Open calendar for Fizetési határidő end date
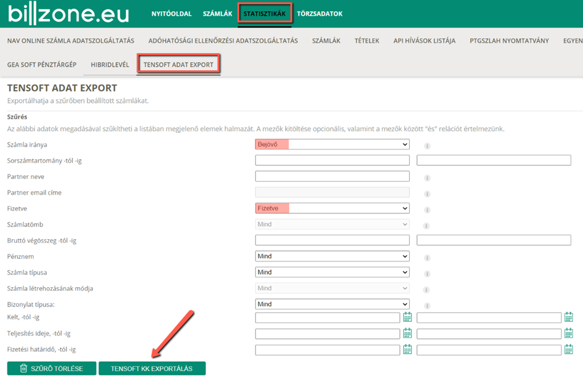Viewport: 583px width, 381px height. point(568,349)
